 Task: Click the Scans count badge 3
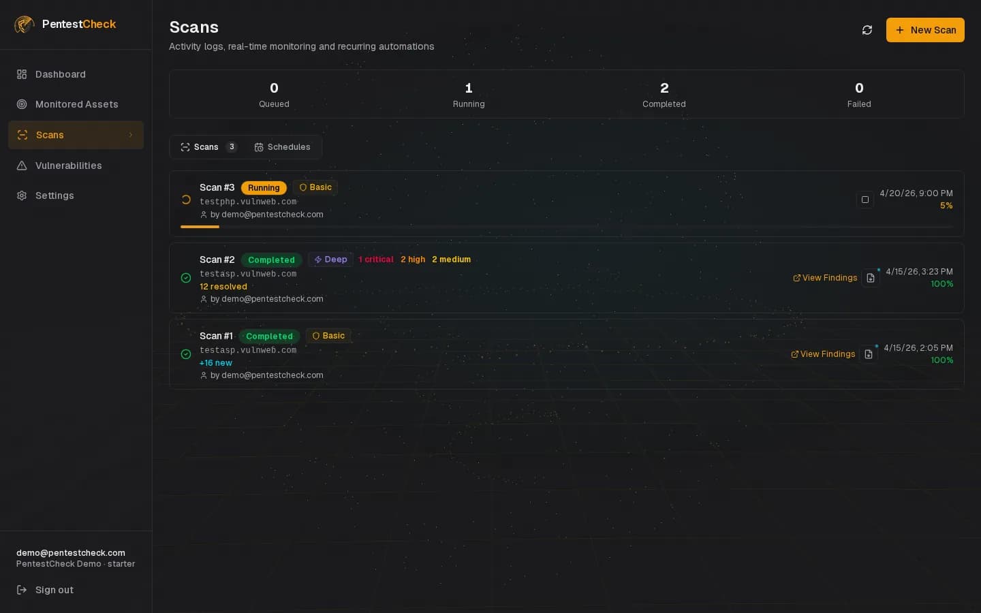[232, 147]
